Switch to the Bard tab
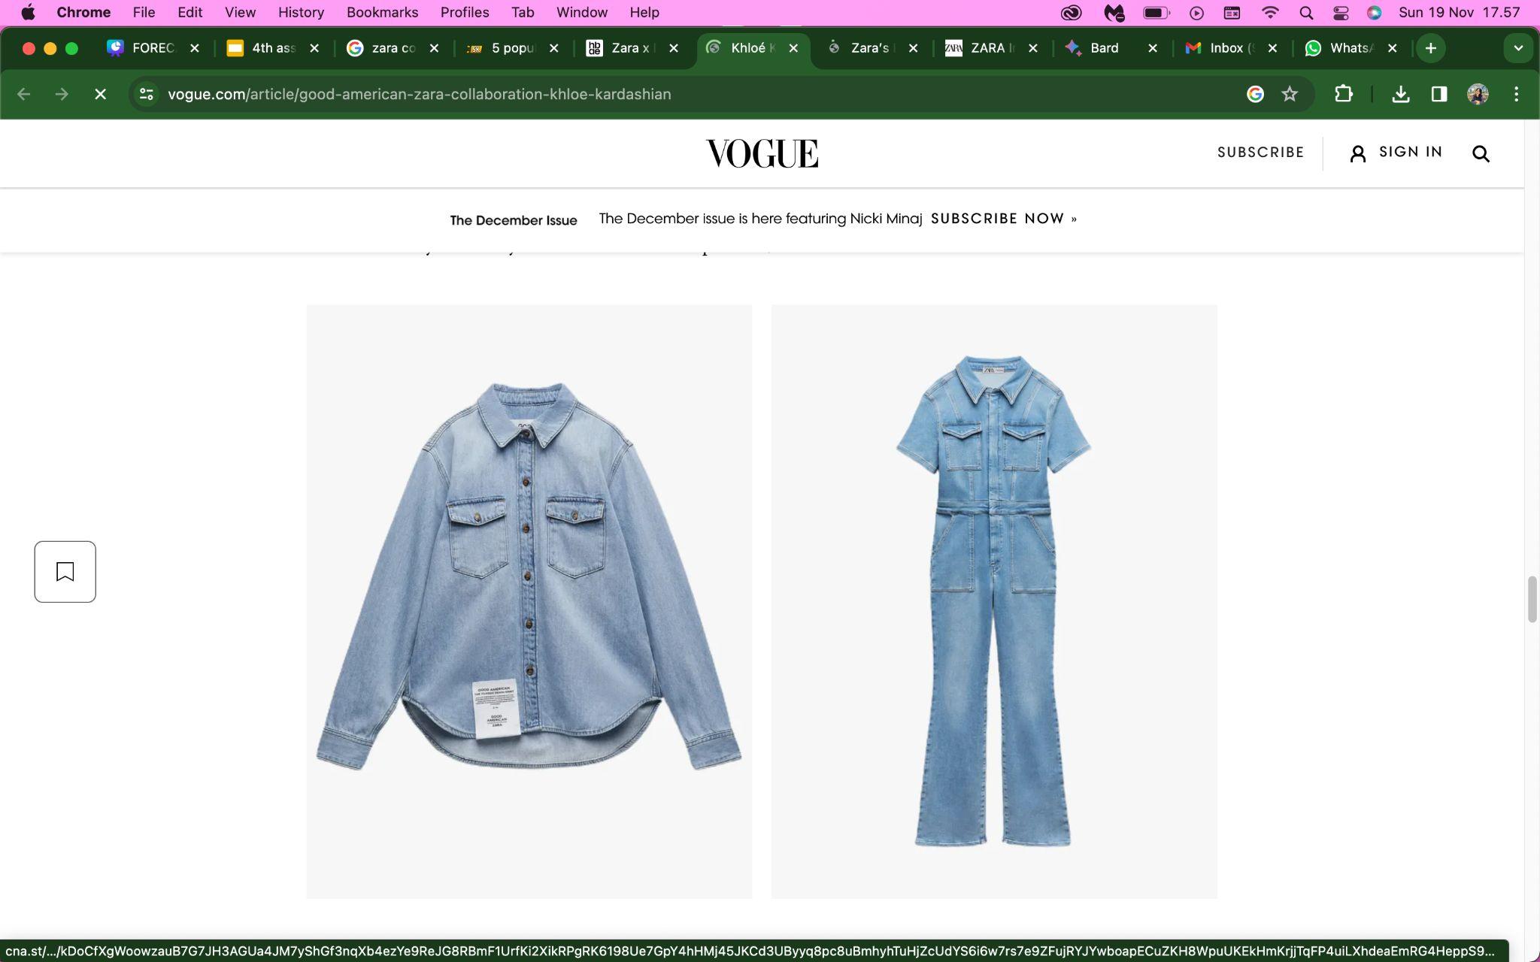Screen dimensions: 1540x962 1104,48
